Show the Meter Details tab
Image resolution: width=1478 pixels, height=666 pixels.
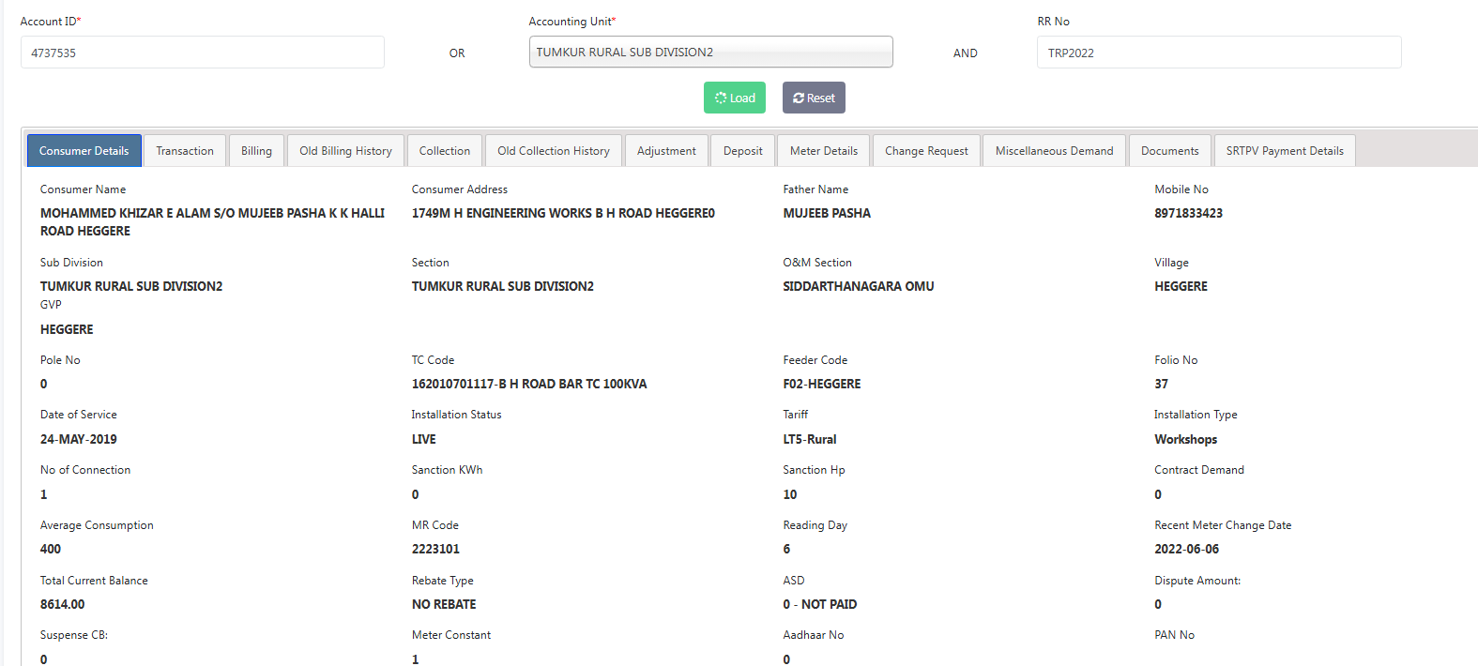pos(824,151)
